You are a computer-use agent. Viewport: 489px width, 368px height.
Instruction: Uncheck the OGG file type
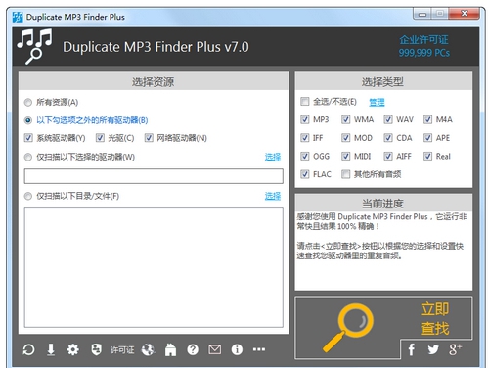point(305,157)
